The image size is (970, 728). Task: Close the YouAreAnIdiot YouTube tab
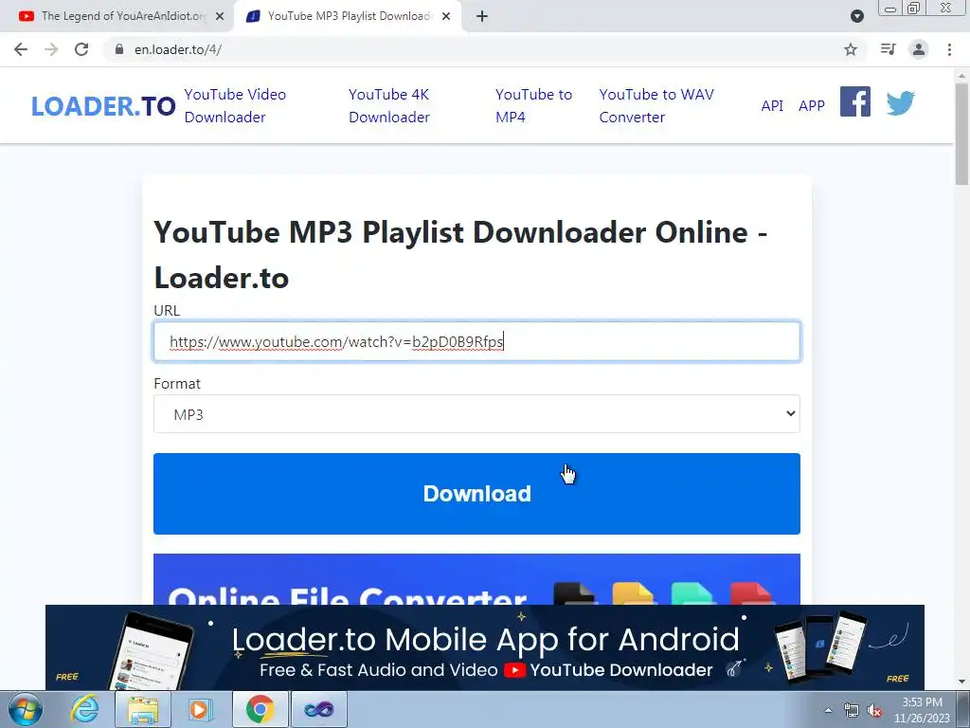(x=220, y=17)
